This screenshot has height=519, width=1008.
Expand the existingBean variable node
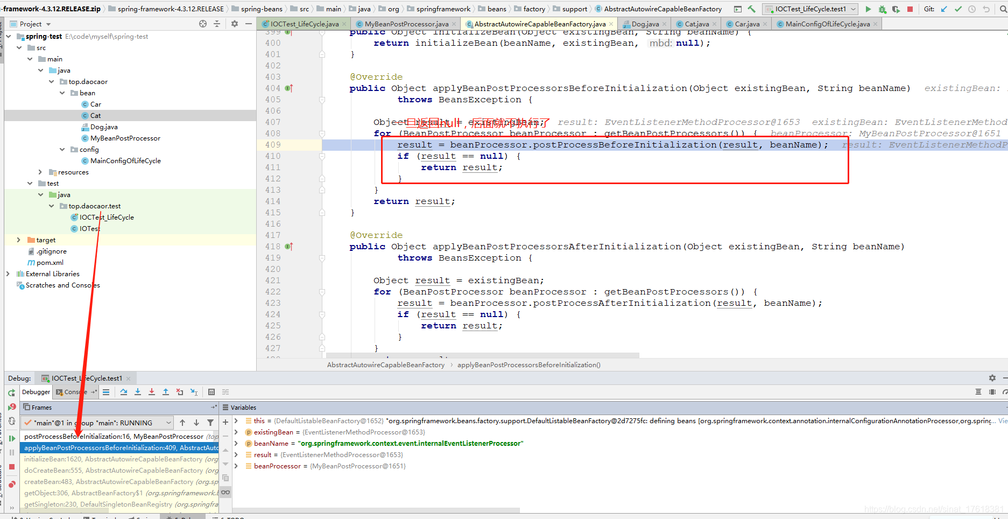(x=236, y=432)
